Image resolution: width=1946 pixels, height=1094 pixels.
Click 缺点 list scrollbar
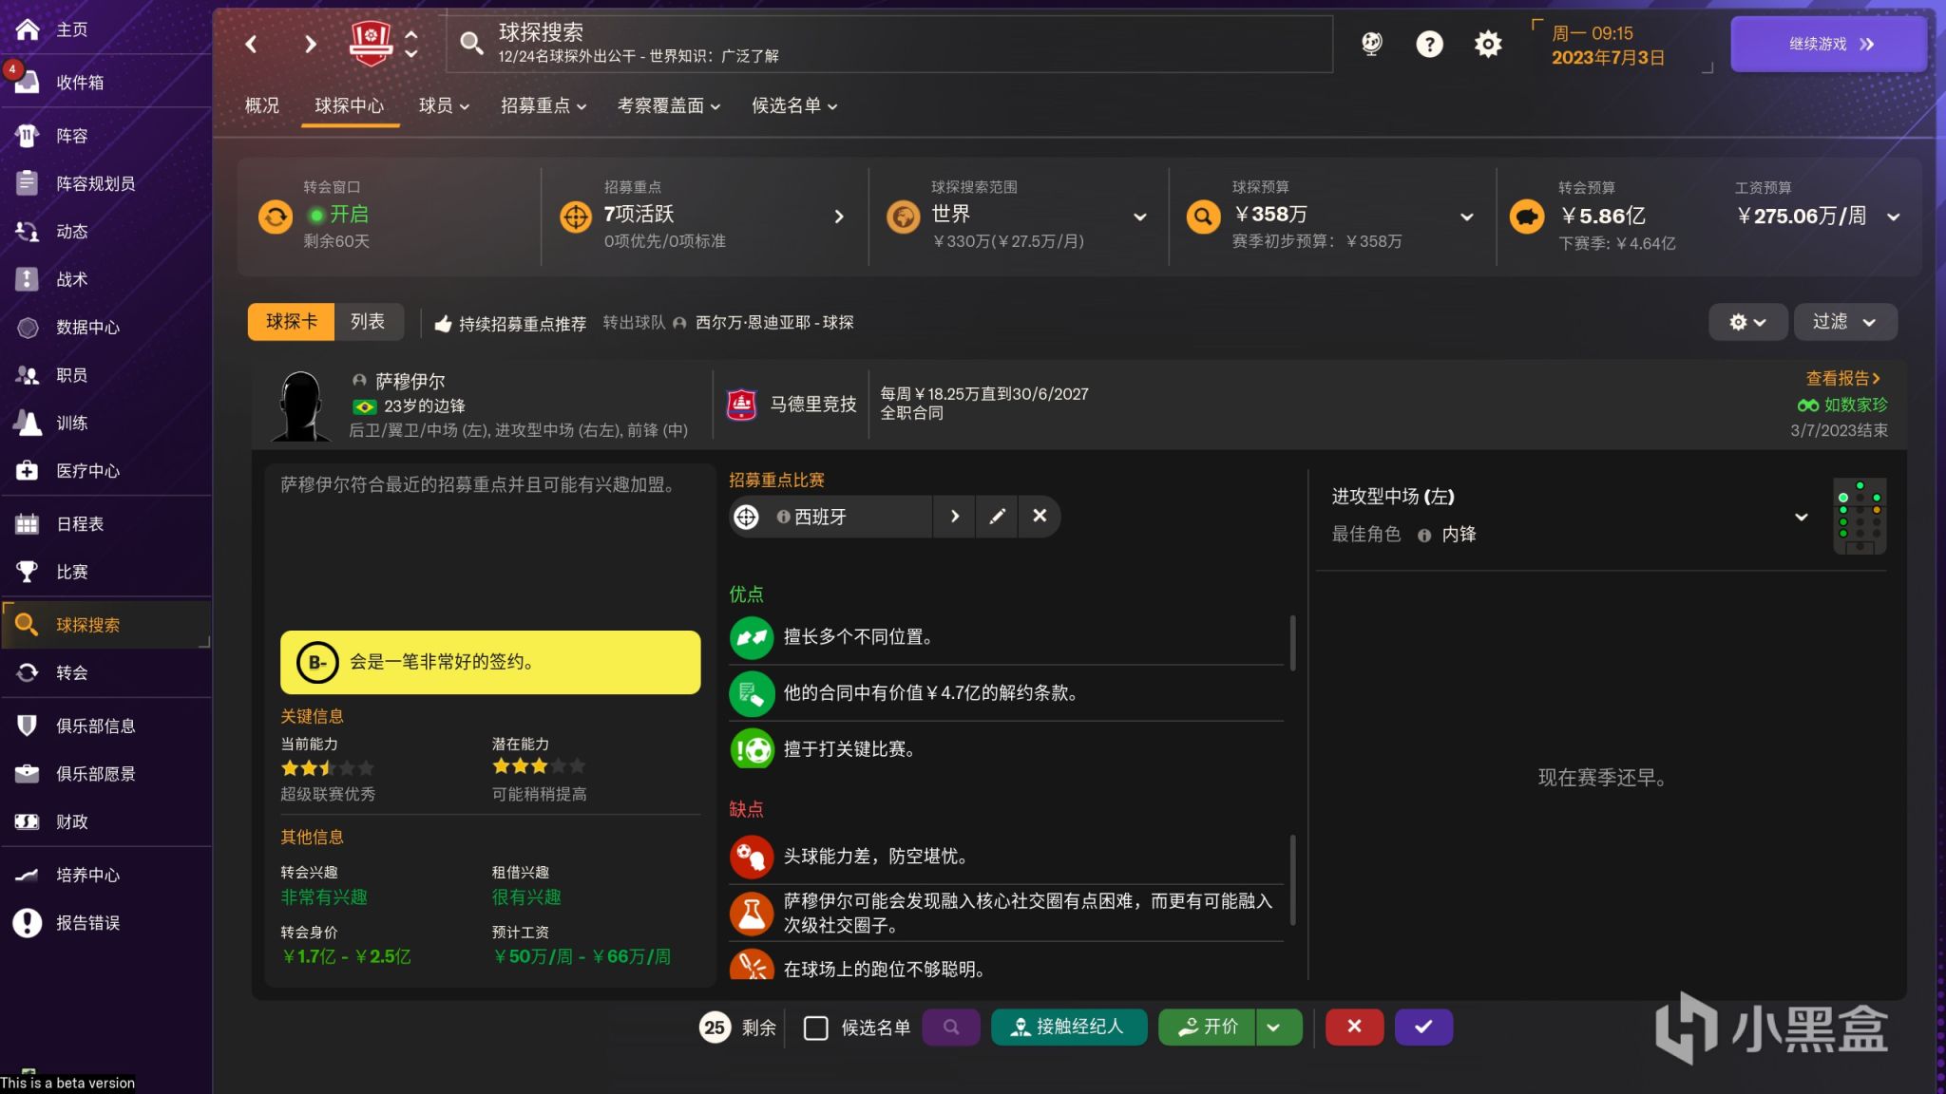[1292, 879]
